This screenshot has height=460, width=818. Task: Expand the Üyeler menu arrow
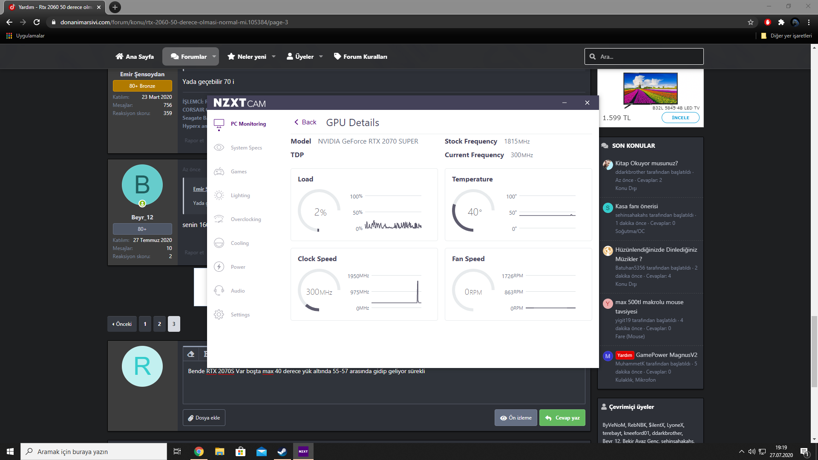coord(321,57)
